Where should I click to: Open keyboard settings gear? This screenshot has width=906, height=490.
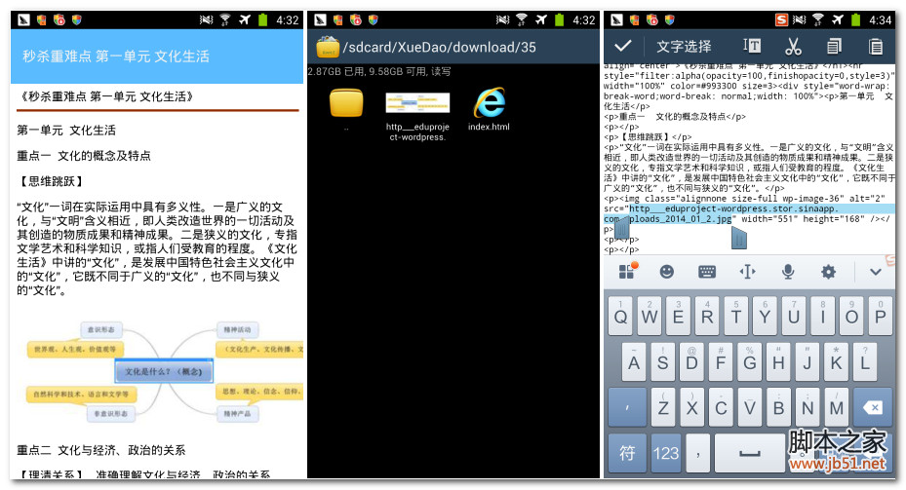click(828, 272)
